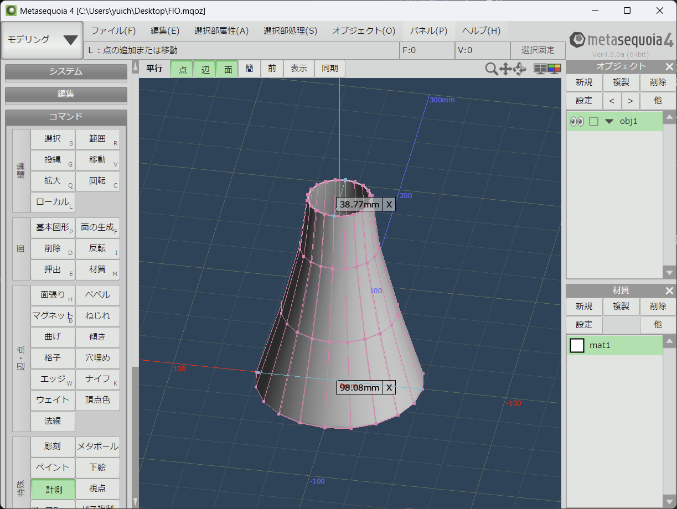Open the モデリング mode dropdown
677x509 pixels.
pyautogui.click(x=42, y=40)
